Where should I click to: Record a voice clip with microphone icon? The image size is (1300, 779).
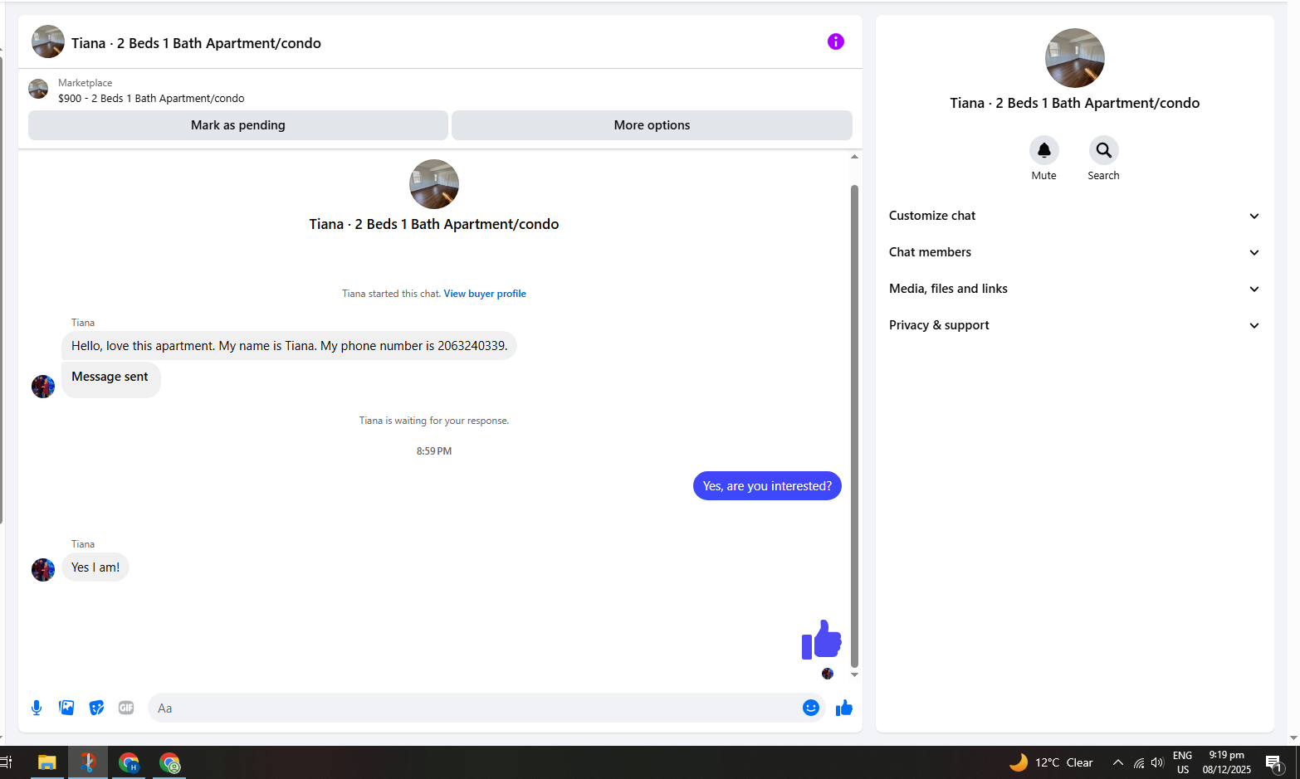37,708
